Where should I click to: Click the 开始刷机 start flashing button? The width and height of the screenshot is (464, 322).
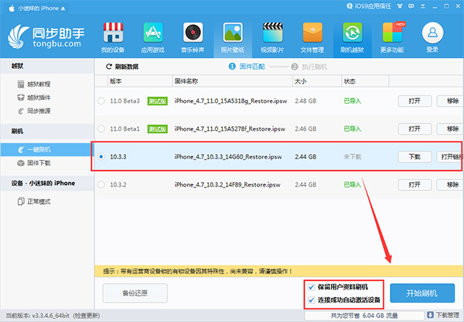422,293
